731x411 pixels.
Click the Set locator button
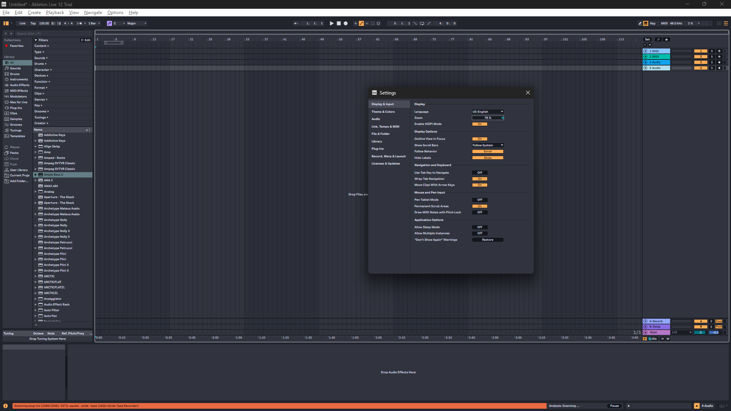647,39
